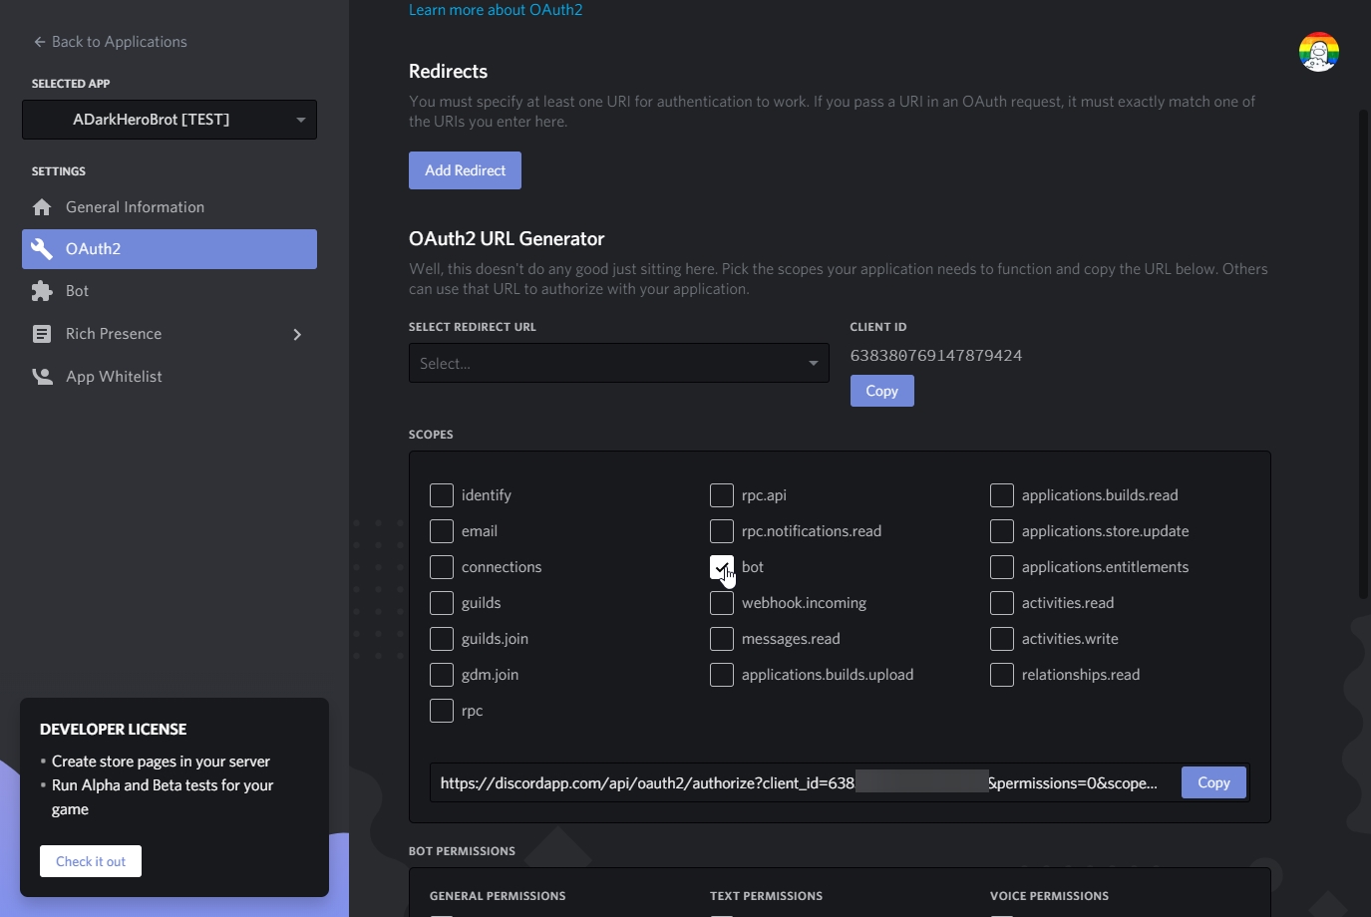Enable the email scope checkbox

442,531
